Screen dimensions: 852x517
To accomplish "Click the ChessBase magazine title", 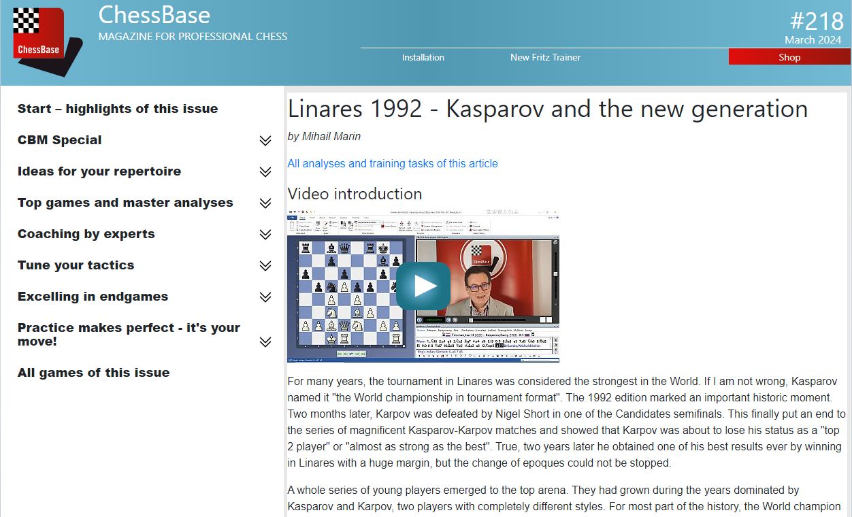I will [154, 14].
